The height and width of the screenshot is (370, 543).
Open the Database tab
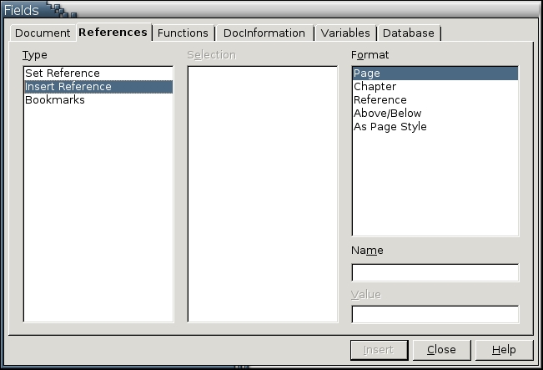tap(408, 33)
